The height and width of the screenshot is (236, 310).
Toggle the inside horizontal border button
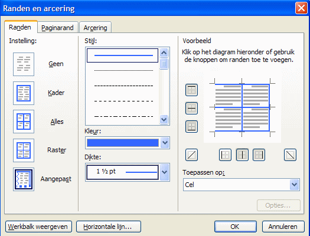coord(191,108)
